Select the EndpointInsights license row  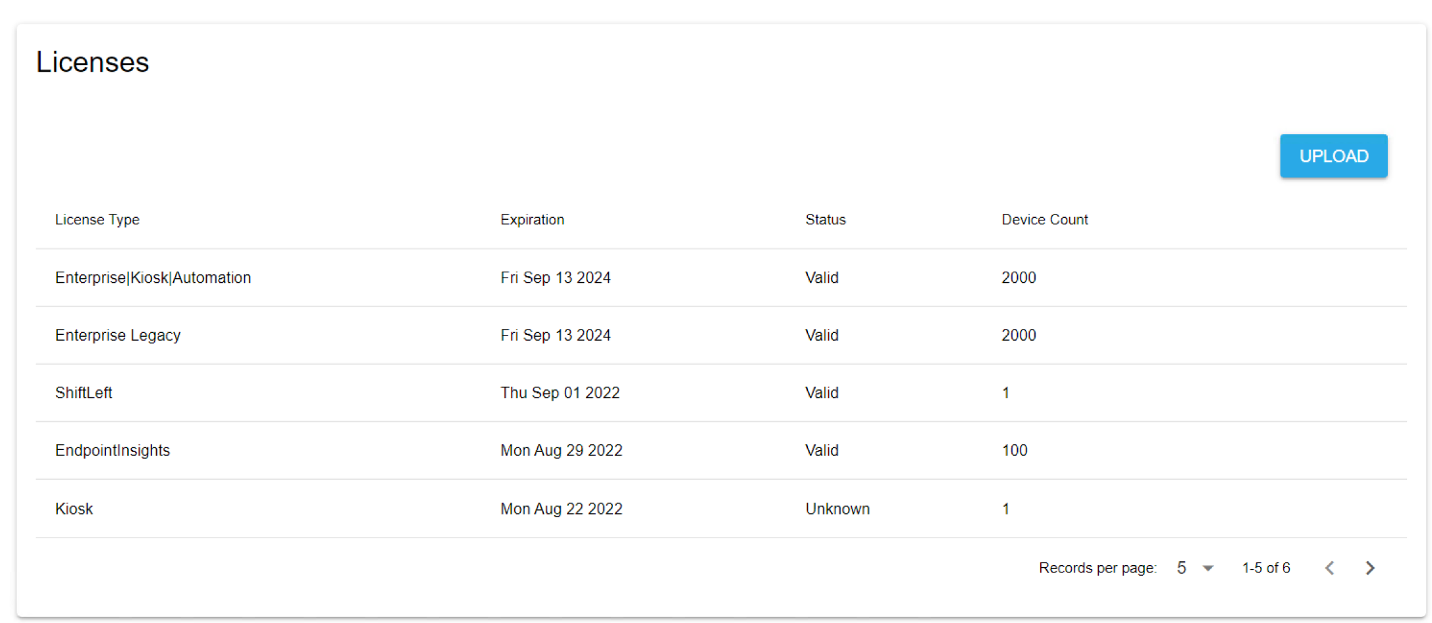point(113,451)
